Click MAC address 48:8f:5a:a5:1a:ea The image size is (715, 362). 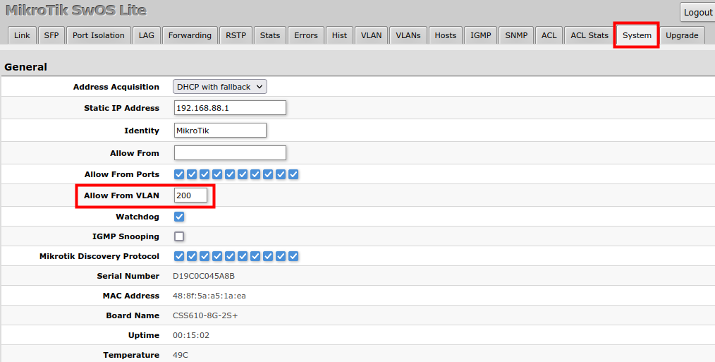209,296
